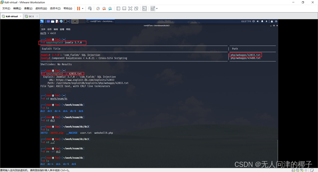Open the VMware message log icon

(x=312, y=170)
